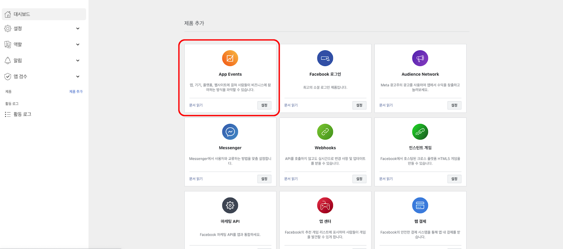Click the 제품 추가 page heading
The width and height of the screenshot is (563, 249).
(x=194, y=23)
